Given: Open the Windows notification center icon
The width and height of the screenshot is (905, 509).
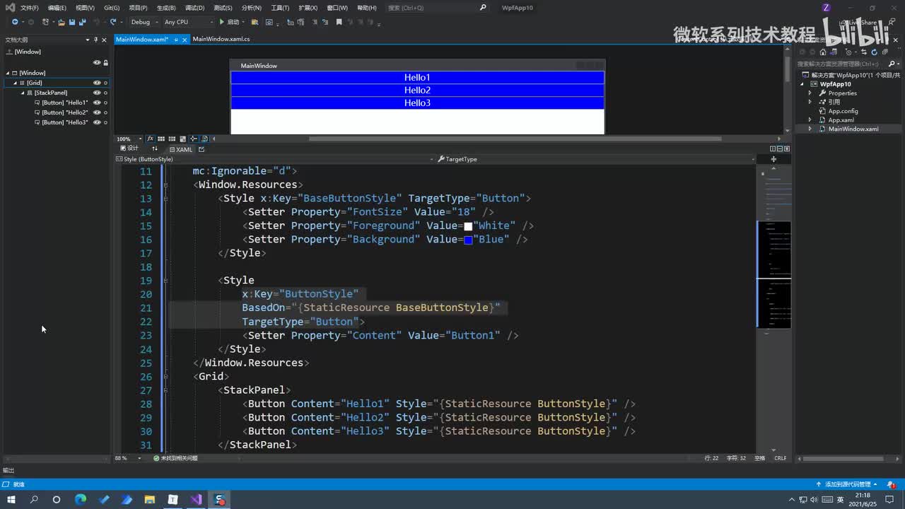Looking at the screenshot, I should (890, 499).
